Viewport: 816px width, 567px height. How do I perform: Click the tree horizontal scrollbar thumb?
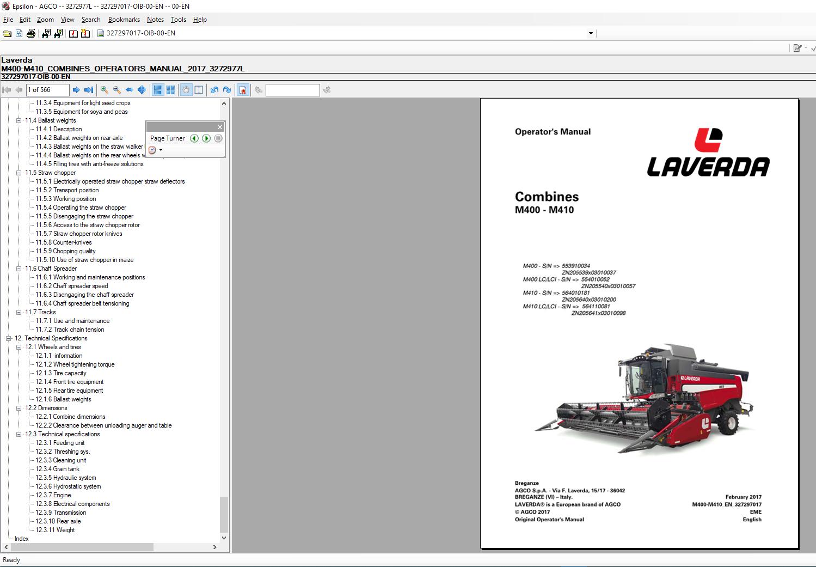point(82,547)
